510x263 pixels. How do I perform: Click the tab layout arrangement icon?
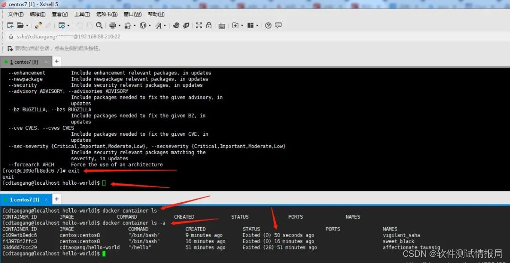pos(250,25)
